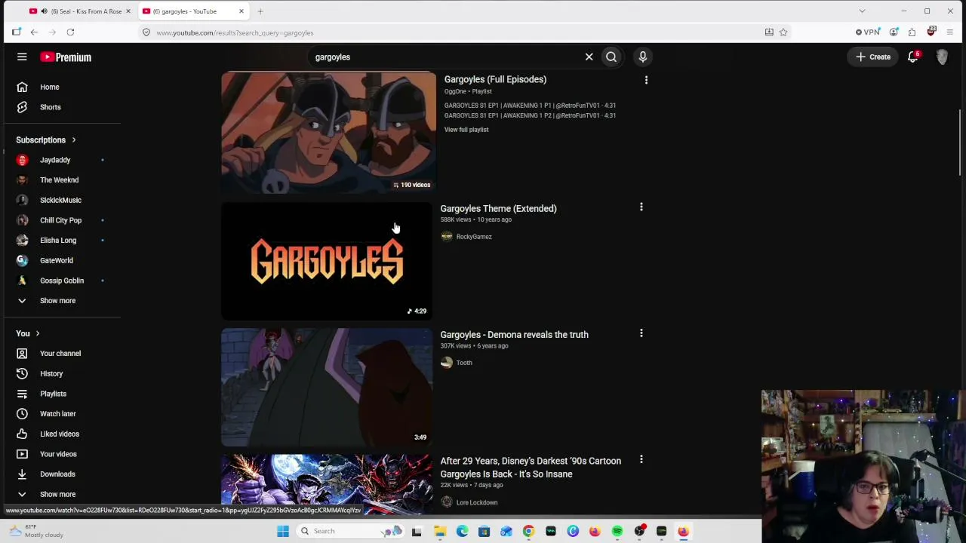Open weather widget Mostly cloudy
Screen dimensions: 966x543
pos(36,531)
